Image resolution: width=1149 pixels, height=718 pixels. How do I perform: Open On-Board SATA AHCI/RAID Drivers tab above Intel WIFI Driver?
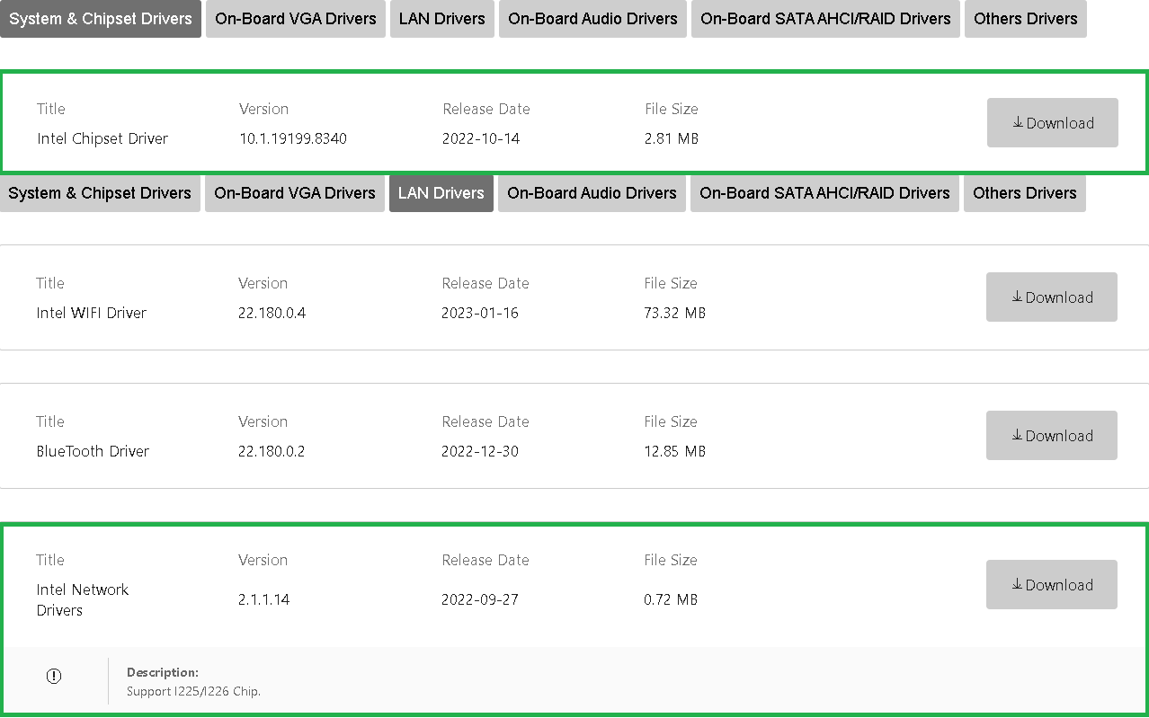point(824,193)
